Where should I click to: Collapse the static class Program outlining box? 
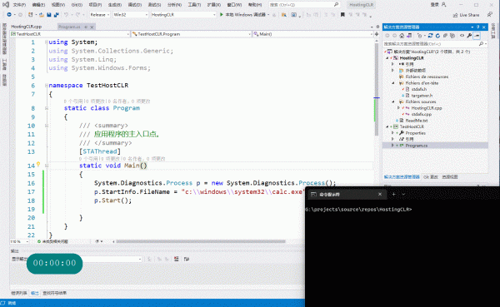click(47, 108)
